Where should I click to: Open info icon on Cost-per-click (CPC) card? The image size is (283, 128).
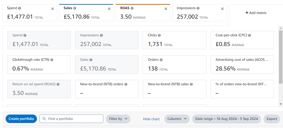coord(249,35)
